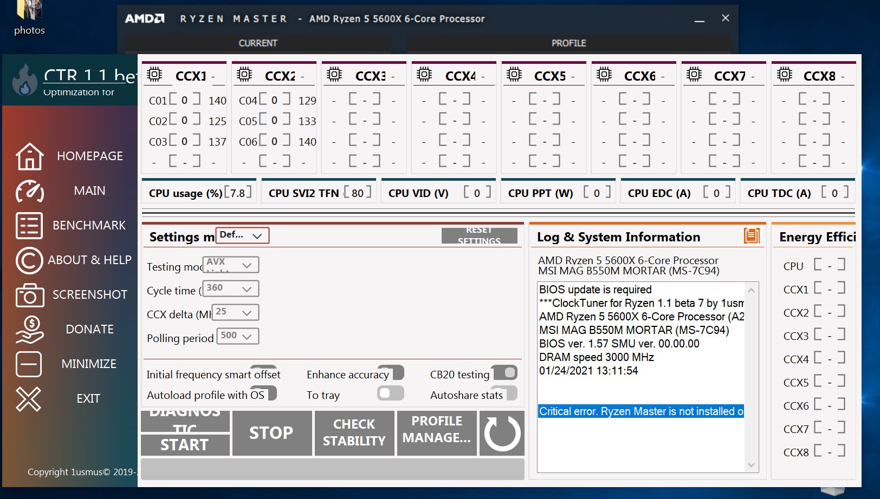The width and height of the screenshot is (880, 499).
Task: Click the circular refresh arrow button
Action: [502, 434]
